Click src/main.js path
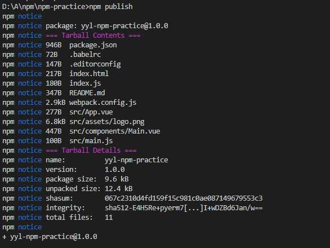The width and height of the screenshot is (330, 248). [x=91, y=140]
